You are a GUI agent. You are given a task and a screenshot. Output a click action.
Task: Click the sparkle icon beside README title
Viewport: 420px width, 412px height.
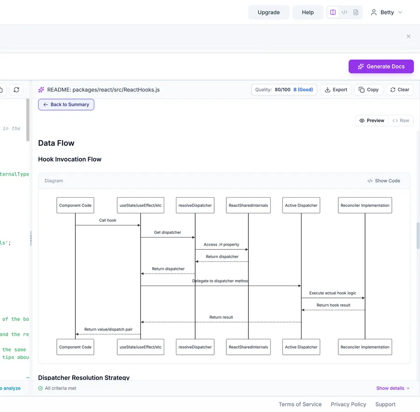(x=42, y=89)
